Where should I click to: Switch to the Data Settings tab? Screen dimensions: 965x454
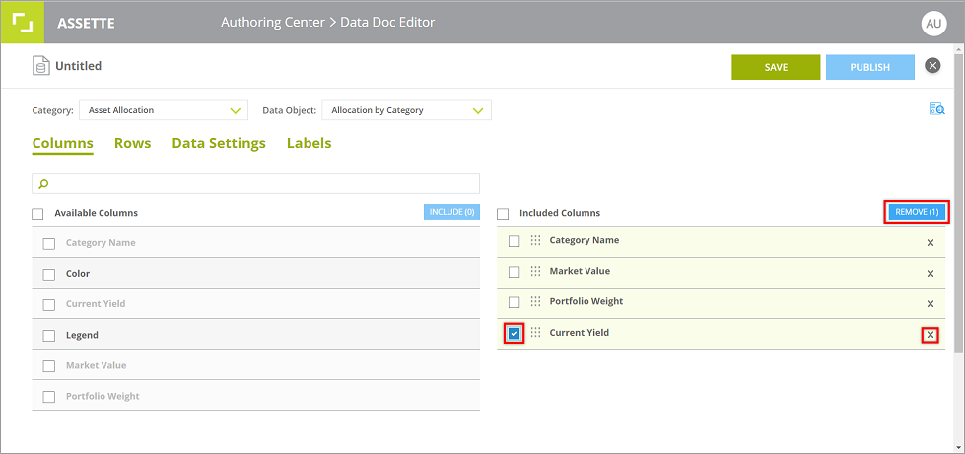219,144
